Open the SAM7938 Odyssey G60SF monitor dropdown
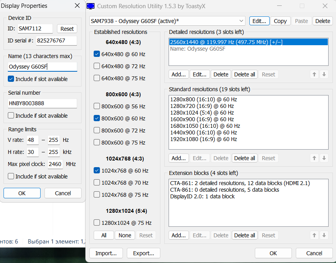The width and height of the screenshot is (336, 263). click(167, 21)
